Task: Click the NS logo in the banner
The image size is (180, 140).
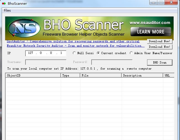Action: pos(24,28)
